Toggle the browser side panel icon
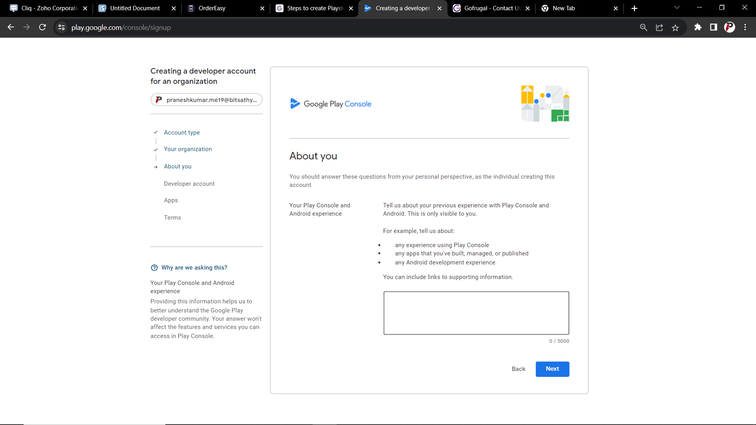The image size is (756, 425). (x=713, y=27)
